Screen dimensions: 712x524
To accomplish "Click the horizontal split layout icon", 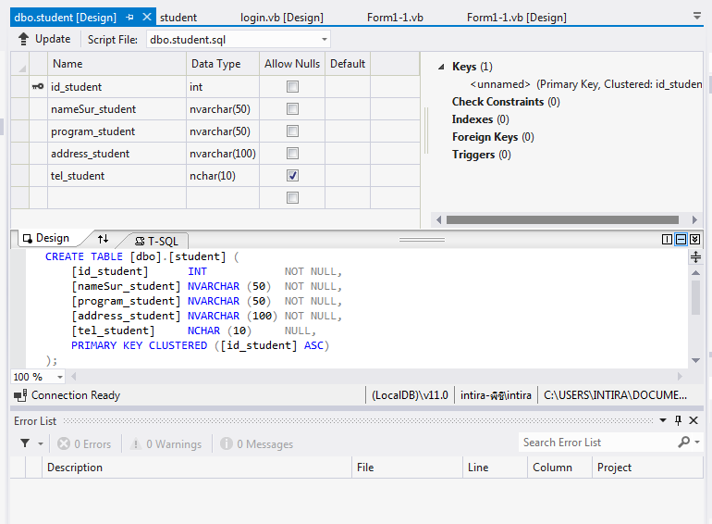I will click(x=681, y=240).
